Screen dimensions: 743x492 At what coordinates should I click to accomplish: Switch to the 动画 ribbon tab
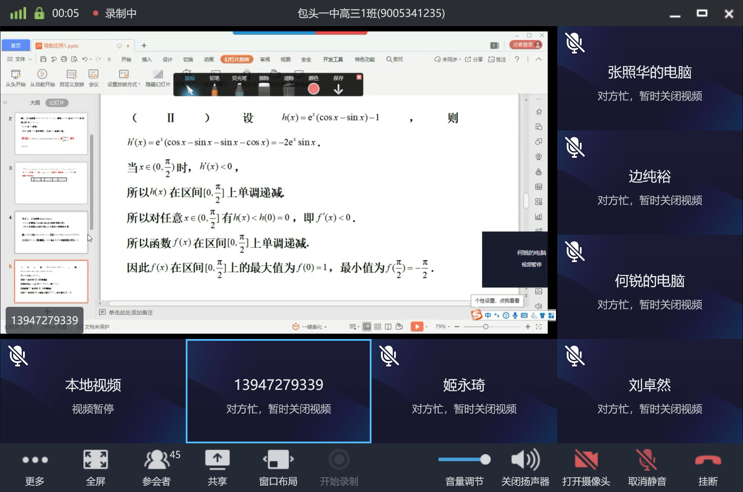pyautogui.click(x=209, y=60)
